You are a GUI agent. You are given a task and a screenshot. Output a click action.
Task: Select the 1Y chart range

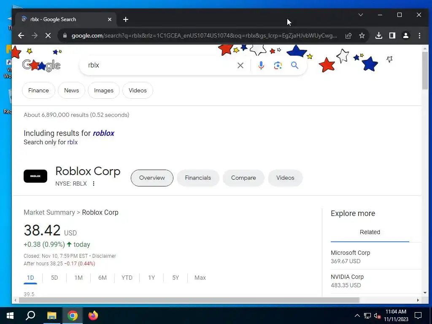151,278
